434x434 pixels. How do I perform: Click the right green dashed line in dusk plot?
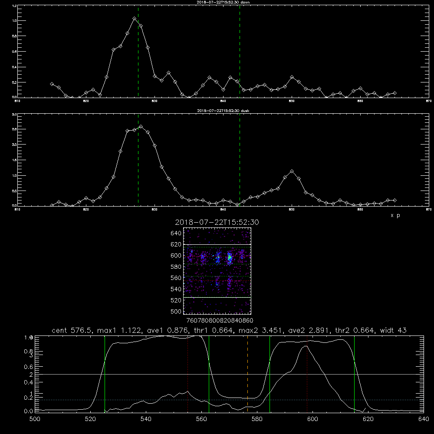240,160
